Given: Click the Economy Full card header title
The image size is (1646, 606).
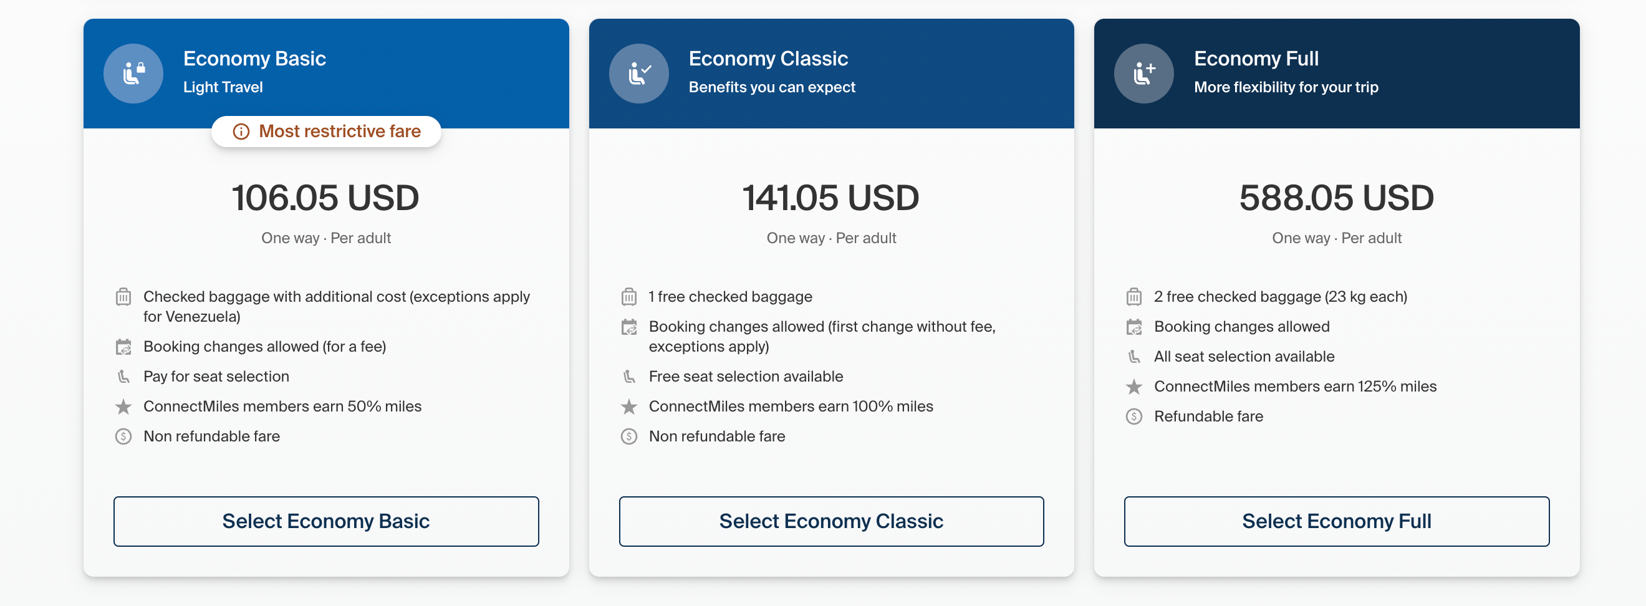Looking at the screenshot, I should [x=1256, y=59].
